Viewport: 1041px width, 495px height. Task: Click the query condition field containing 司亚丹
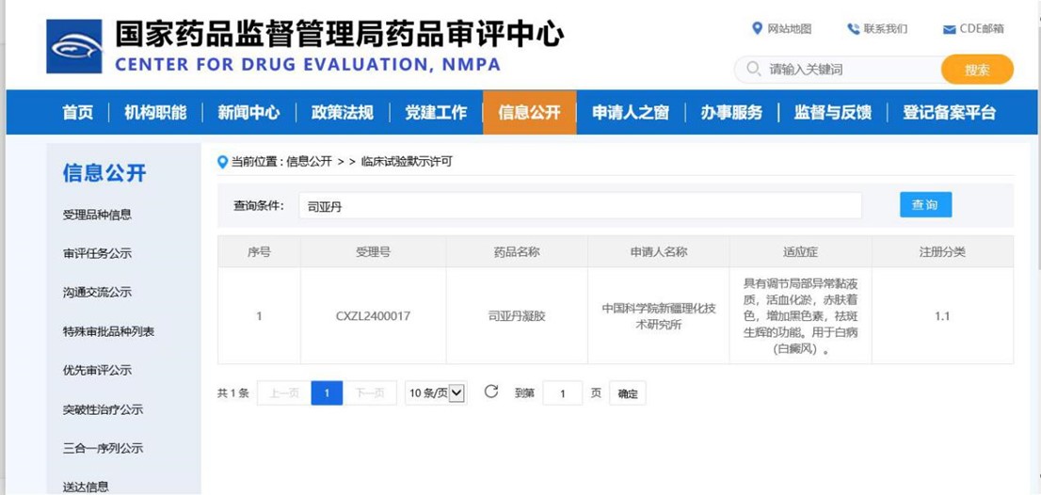[x=580, y=205]
